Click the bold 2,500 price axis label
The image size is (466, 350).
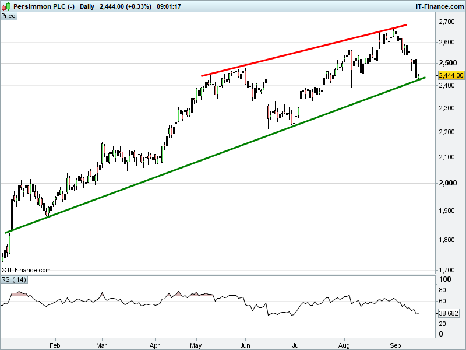click(x=448, y=63)
